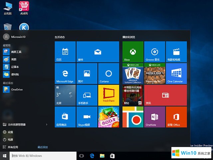Open the 应用商店 store tile
213x160 pixels.
click(65, 117)
